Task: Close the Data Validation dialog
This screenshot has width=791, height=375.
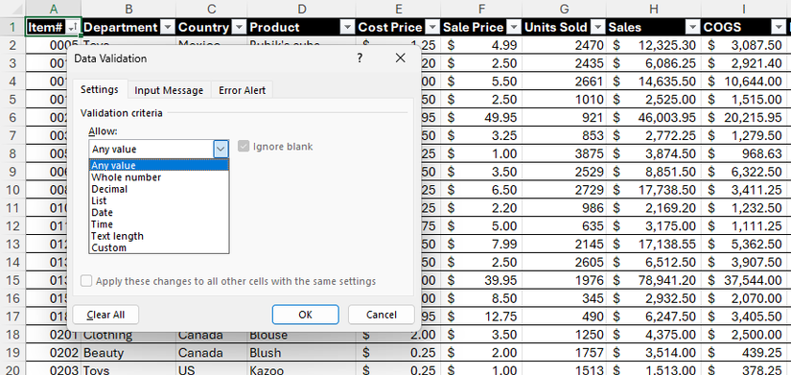Action: [400, 59]
